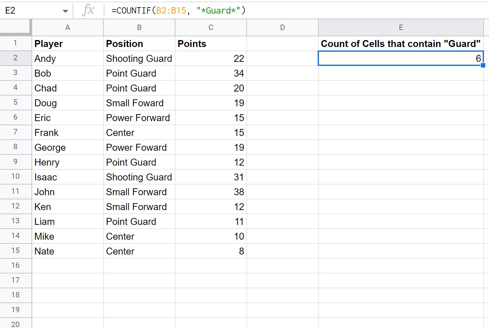Select column C header
The image size is (489, 328).
[x=211, y=27]
